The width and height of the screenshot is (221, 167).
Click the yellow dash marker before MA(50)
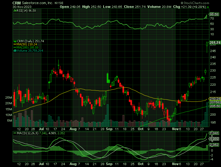[x=15, y=44]
